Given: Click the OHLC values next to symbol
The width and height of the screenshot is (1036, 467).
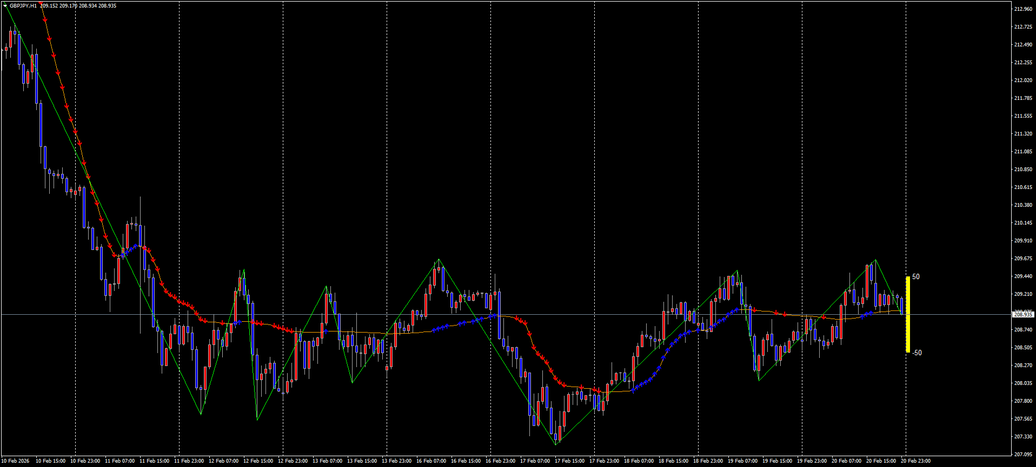Looking at the screenshot, I should coord(78,6).
